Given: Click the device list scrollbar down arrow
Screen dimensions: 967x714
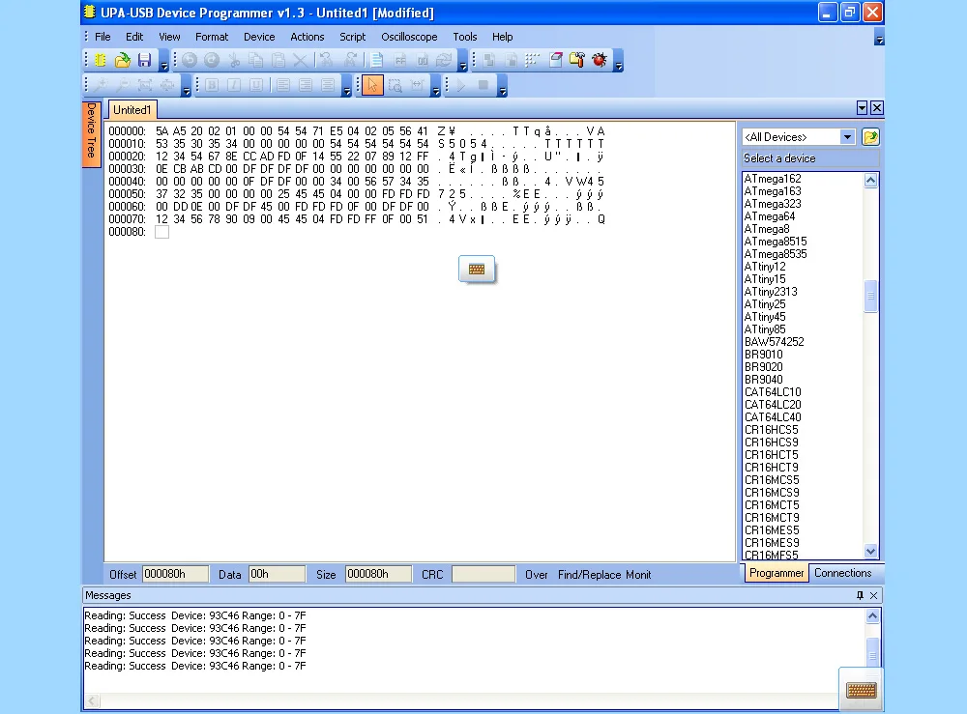Looking at the screenshot, I should [x=870, y=552].
